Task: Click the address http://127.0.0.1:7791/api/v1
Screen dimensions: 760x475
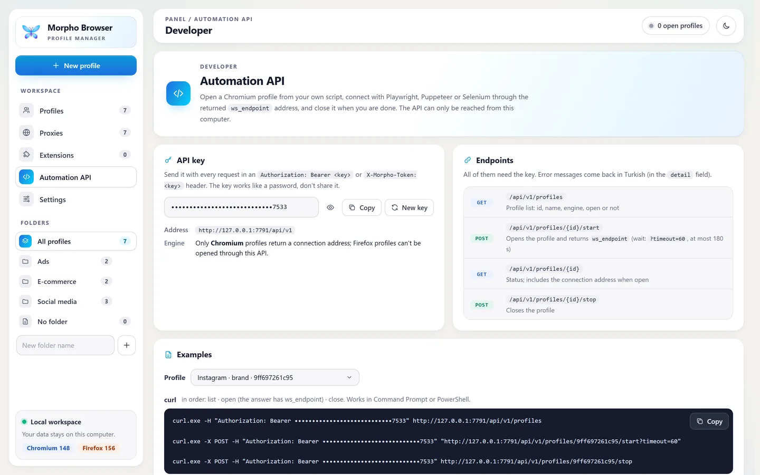Action: [245, 230]
